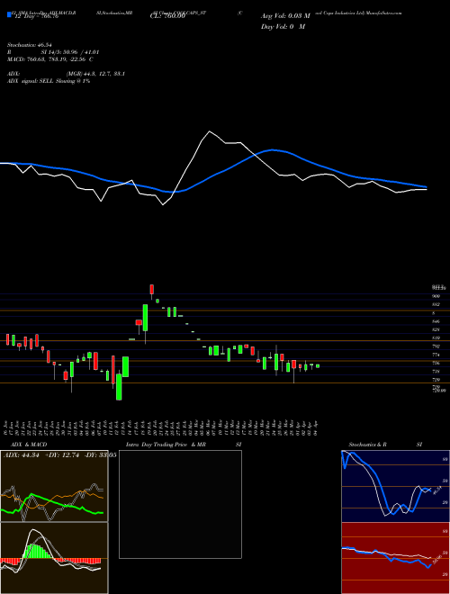Click the peak of the white price line
This screenshot has width=450, height=594.
coord(209,131)
